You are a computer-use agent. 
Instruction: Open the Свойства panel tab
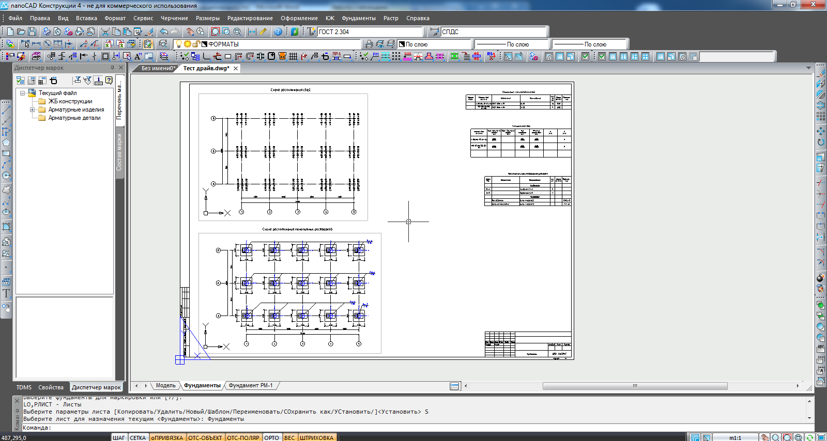pos(51,387)
